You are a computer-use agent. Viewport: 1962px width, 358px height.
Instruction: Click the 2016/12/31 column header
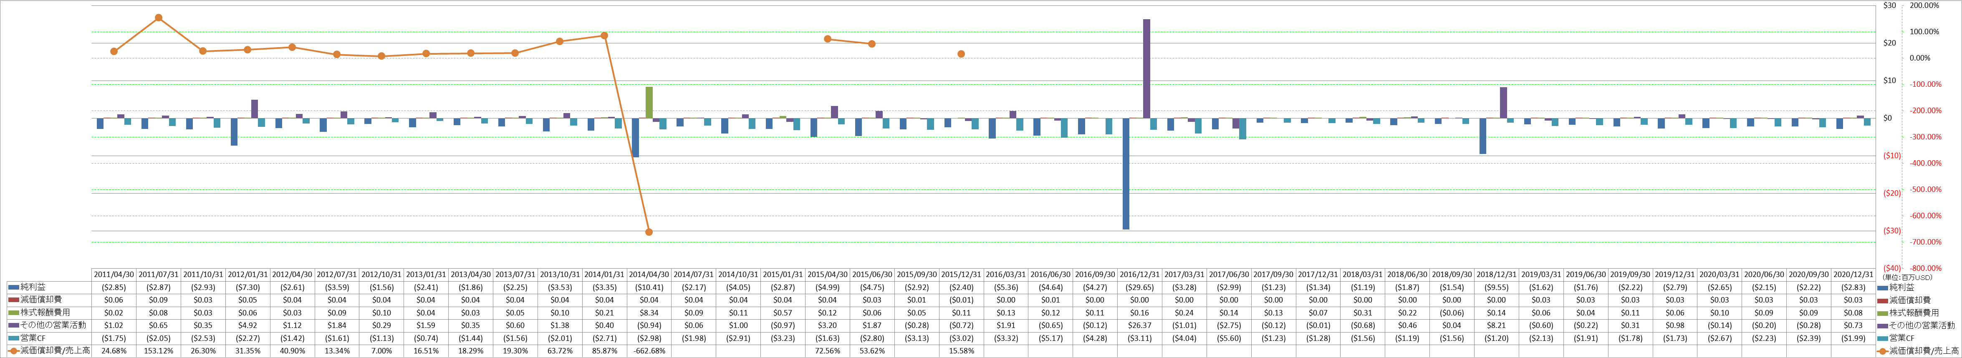pyautogui.click(x=1139, y=274)
